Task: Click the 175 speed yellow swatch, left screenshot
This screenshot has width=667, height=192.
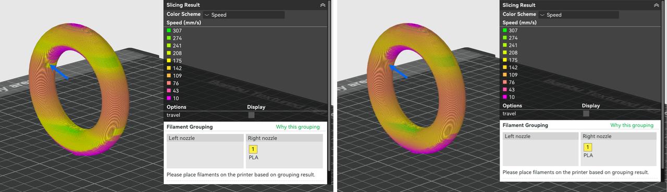Action: tap(169, 61)
